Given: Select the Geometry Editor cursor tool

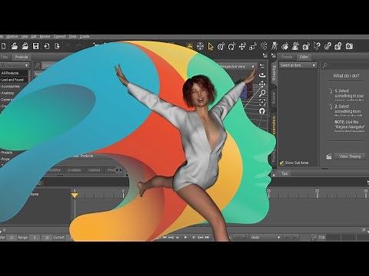Looking at the screenshot, I should 317,46.
